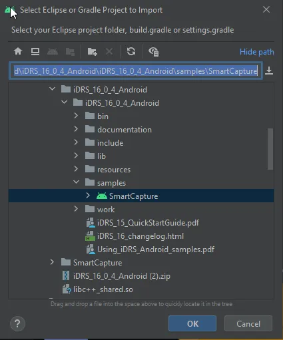Create a new folder with toolbar icon
Image resolution: width=283 pixels, height=340 pixels.
coord(92,51)
